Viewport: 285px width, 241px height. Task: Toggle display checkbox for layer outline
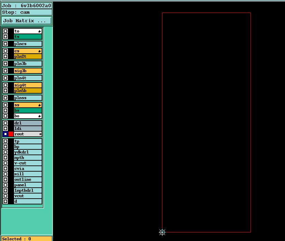coord(5,179)
